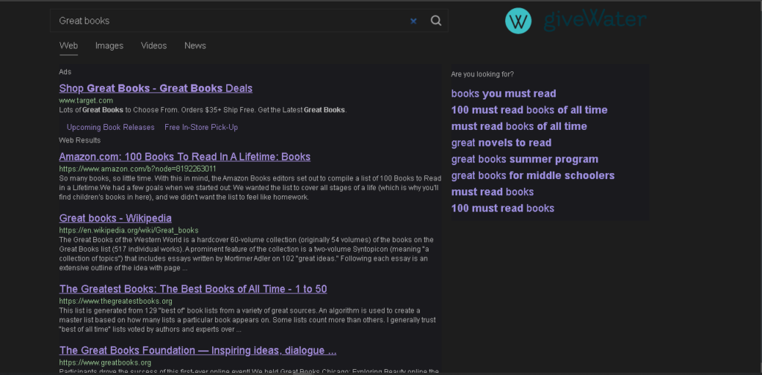Click the snippet 'Lots of Great Books to Choose From'

pos(203,110)
